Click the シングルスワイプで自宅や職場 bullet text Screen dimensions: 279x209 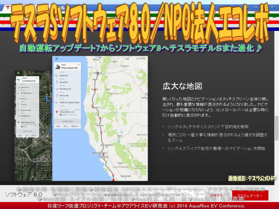pyautogui.click(x=216, y=148)
